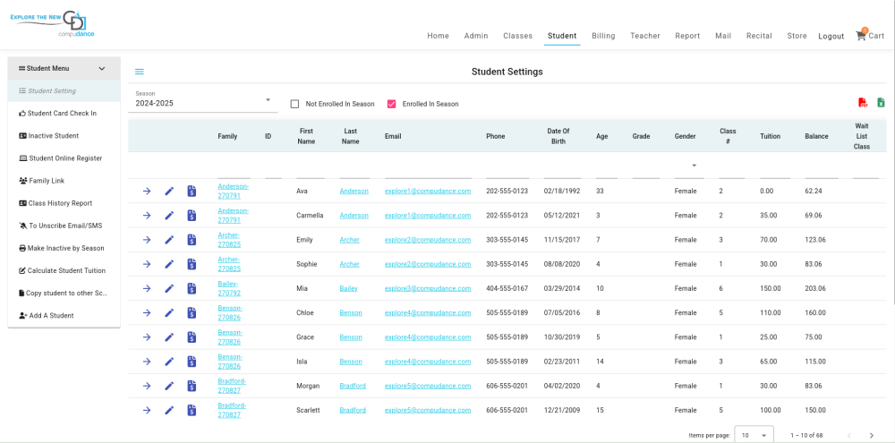Select Student Online Register in the sidebar
The width and height of the screenshot is (895, 443).
(x=64, y=158)
